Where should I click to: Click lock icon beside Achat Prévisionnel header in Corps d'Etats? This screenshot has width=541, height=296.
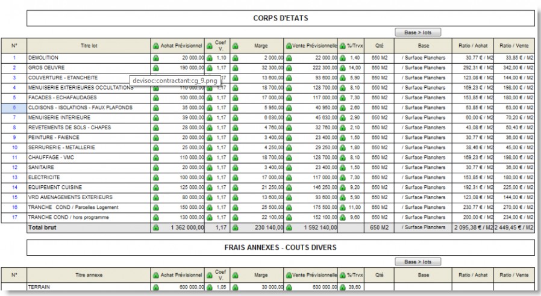point(155,46)
